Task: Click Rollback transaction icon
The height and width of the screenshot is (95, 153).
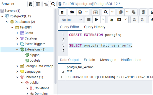Action: click(x=142, y=20)
